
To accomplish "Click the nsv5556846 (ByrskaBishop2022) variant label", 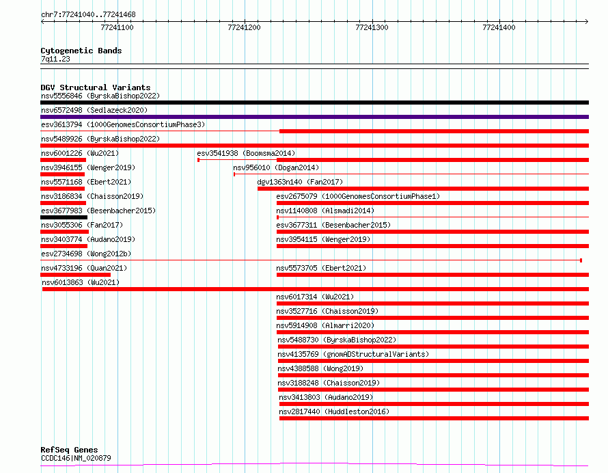I will tap(100, 96).
